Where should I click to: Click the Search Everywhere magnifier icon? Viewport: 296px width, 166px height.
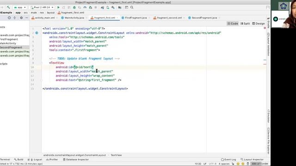pos(132,7)
